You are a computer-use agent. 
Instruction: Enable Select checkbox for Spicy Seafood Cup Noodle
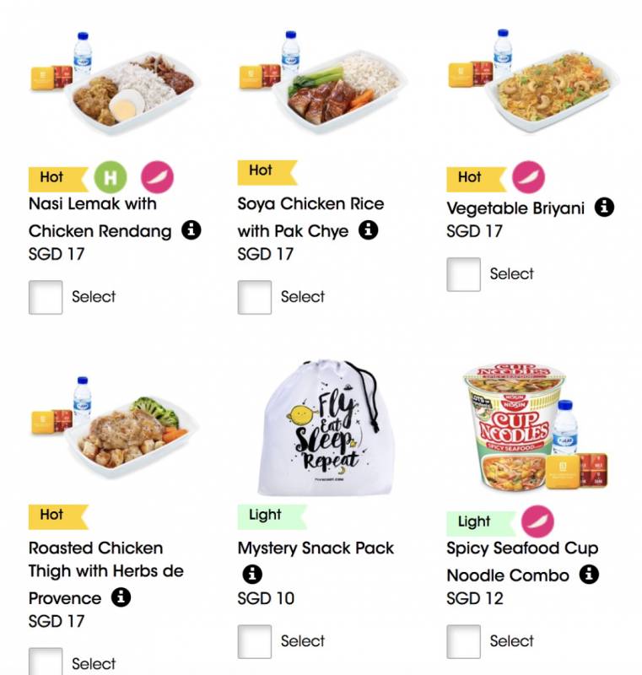pyautogui.click(x=463, y=641)
